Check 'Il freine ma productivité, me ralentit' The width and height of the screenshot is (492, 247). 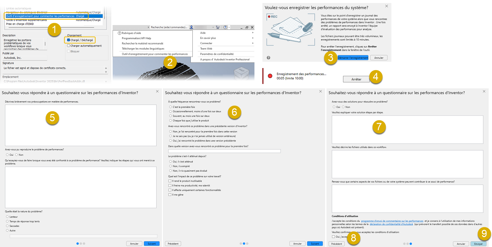tap(170, 186)
